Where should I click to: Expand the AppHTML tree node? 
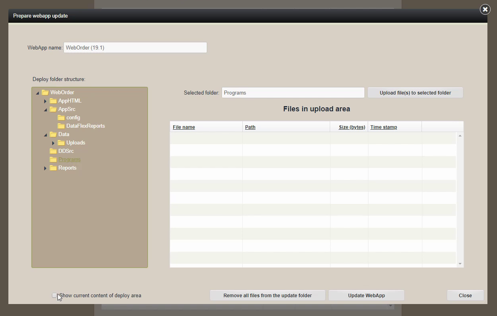coord(46,101)
